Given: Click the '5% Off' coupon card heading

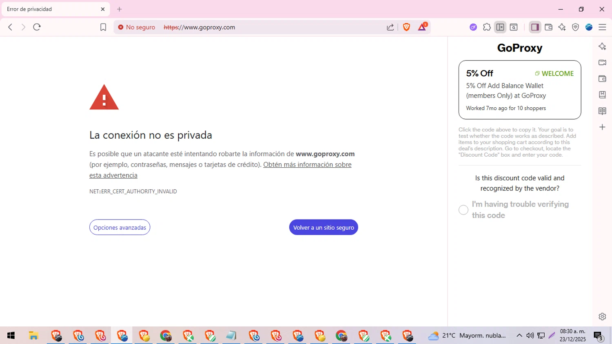Looking at the screenshot, I should pyautogui.click(x=479, y=73).
